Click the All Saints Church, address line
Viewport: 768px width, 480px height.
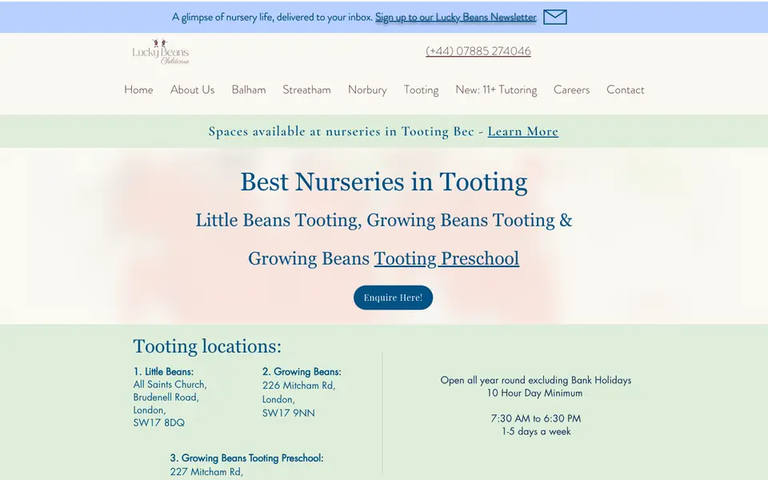(x=170, y=385)
